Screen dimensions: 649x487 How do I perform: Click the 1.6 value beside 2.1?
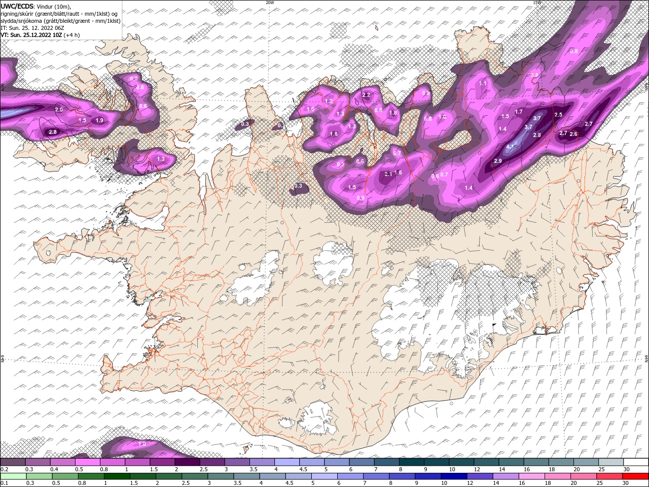[398, 173]
